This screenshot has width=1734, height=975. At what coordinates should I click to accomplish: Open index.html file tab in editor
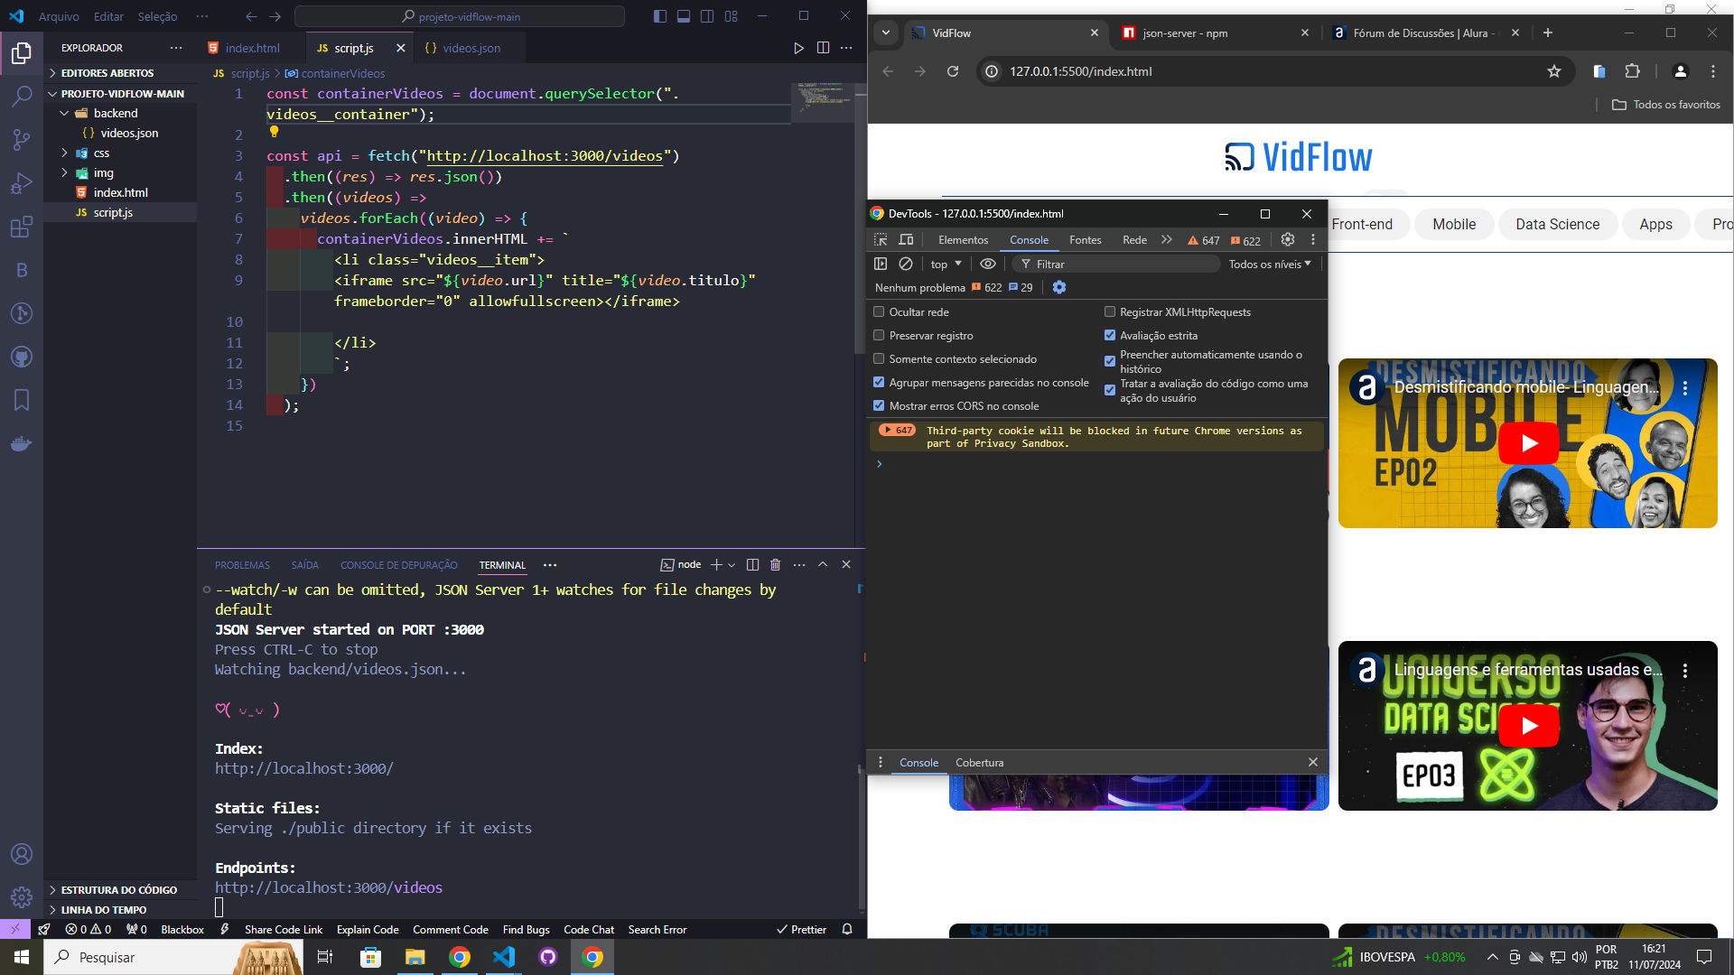tap(250, 48)
